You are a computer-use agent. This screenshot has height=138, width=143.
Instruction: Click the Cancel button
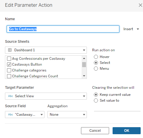tap(95, 131)
